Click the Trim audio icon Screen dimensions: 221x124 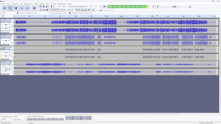pyautogui.click(x=61, y=10)
